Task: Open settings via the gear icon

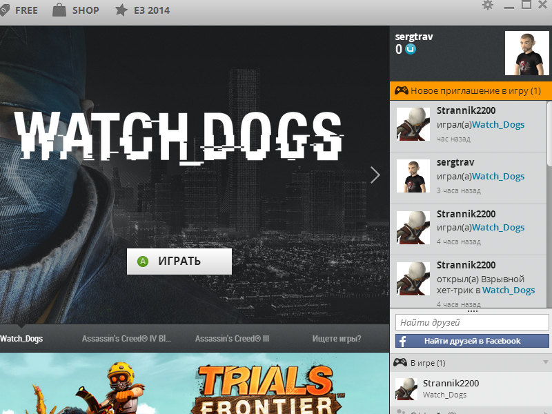Action: click(x=488, y=6)
